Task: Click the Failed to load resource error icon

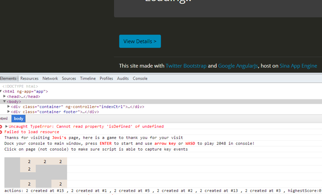Action: pos(1,132)
